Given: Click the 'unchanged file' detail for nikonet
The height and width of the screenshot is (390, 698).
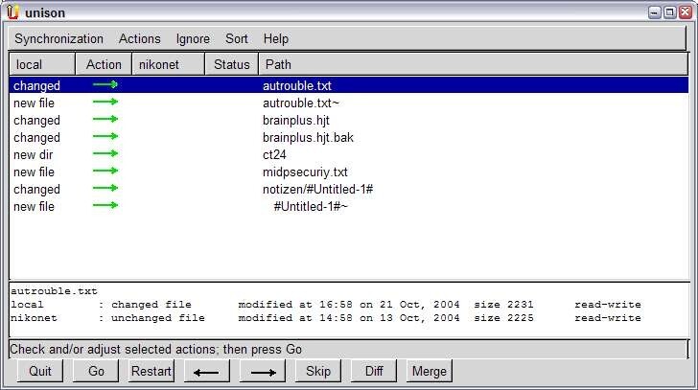Looking at the screenshot, I should pos(157,318).
